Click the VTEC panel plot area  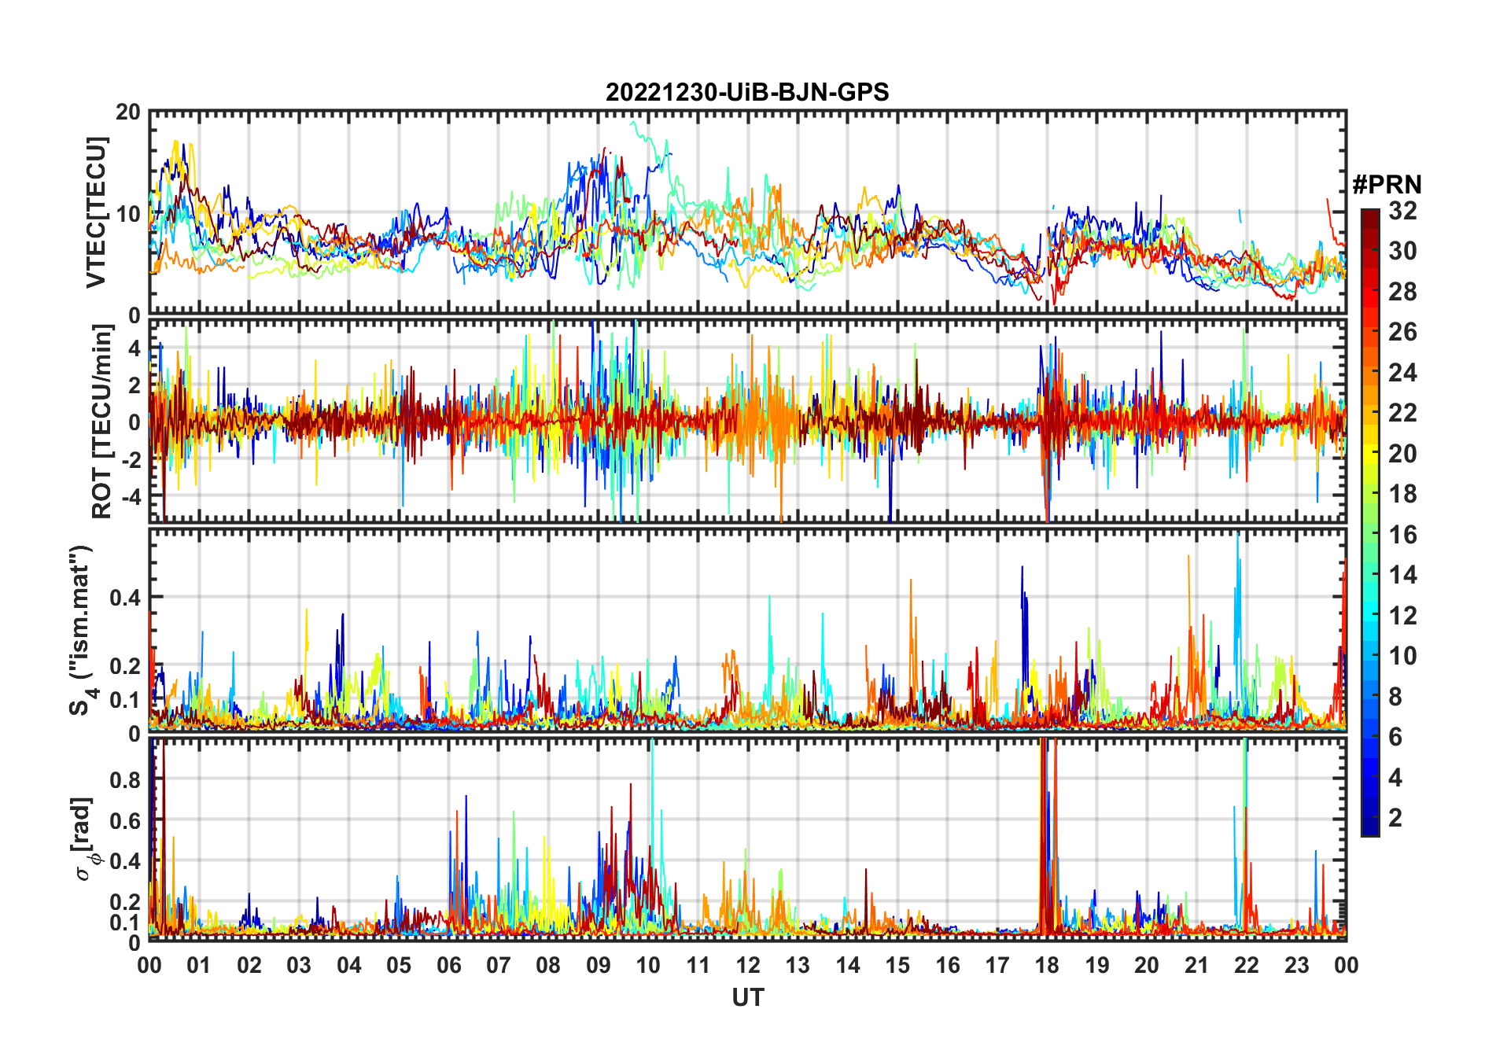click(747, 212)
